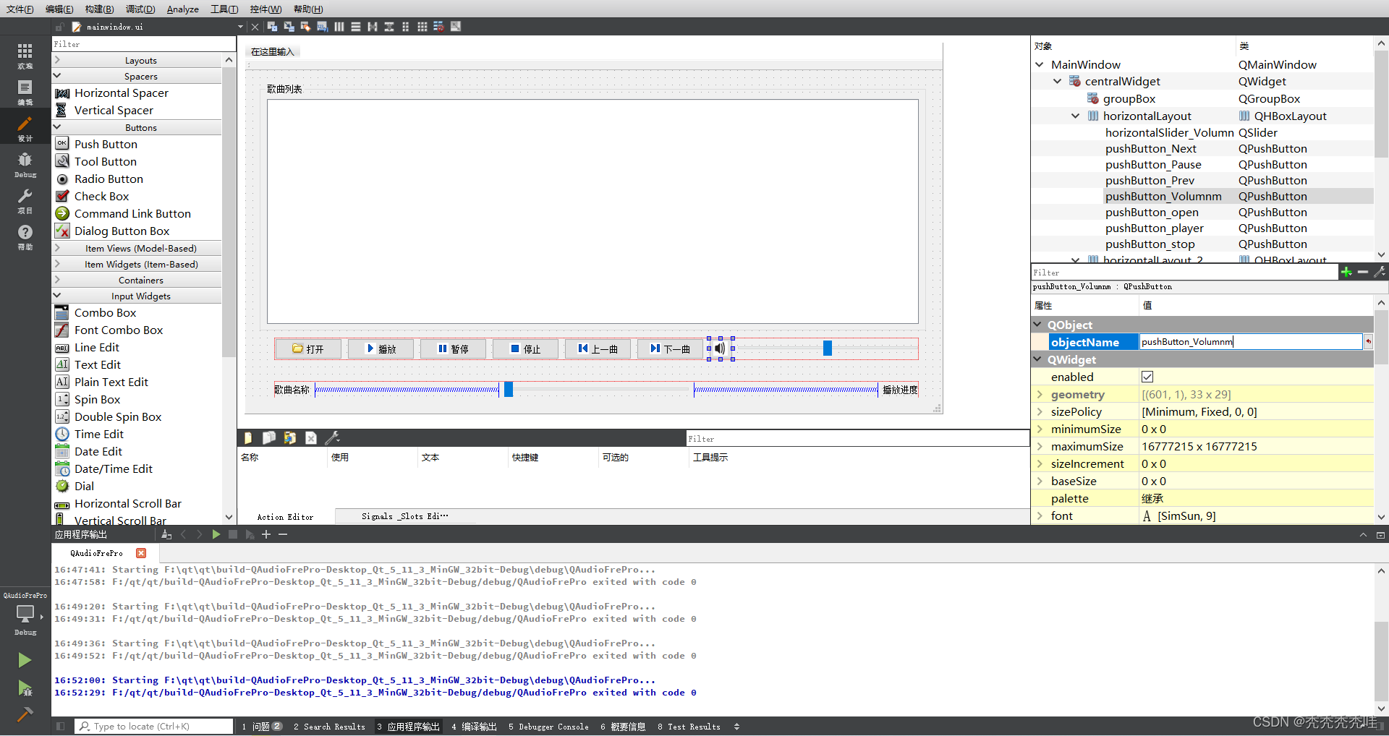The height and width of the screenshot is (736, 1389).
Task: Open the 构建(B) menu
Action: point(99,9)
